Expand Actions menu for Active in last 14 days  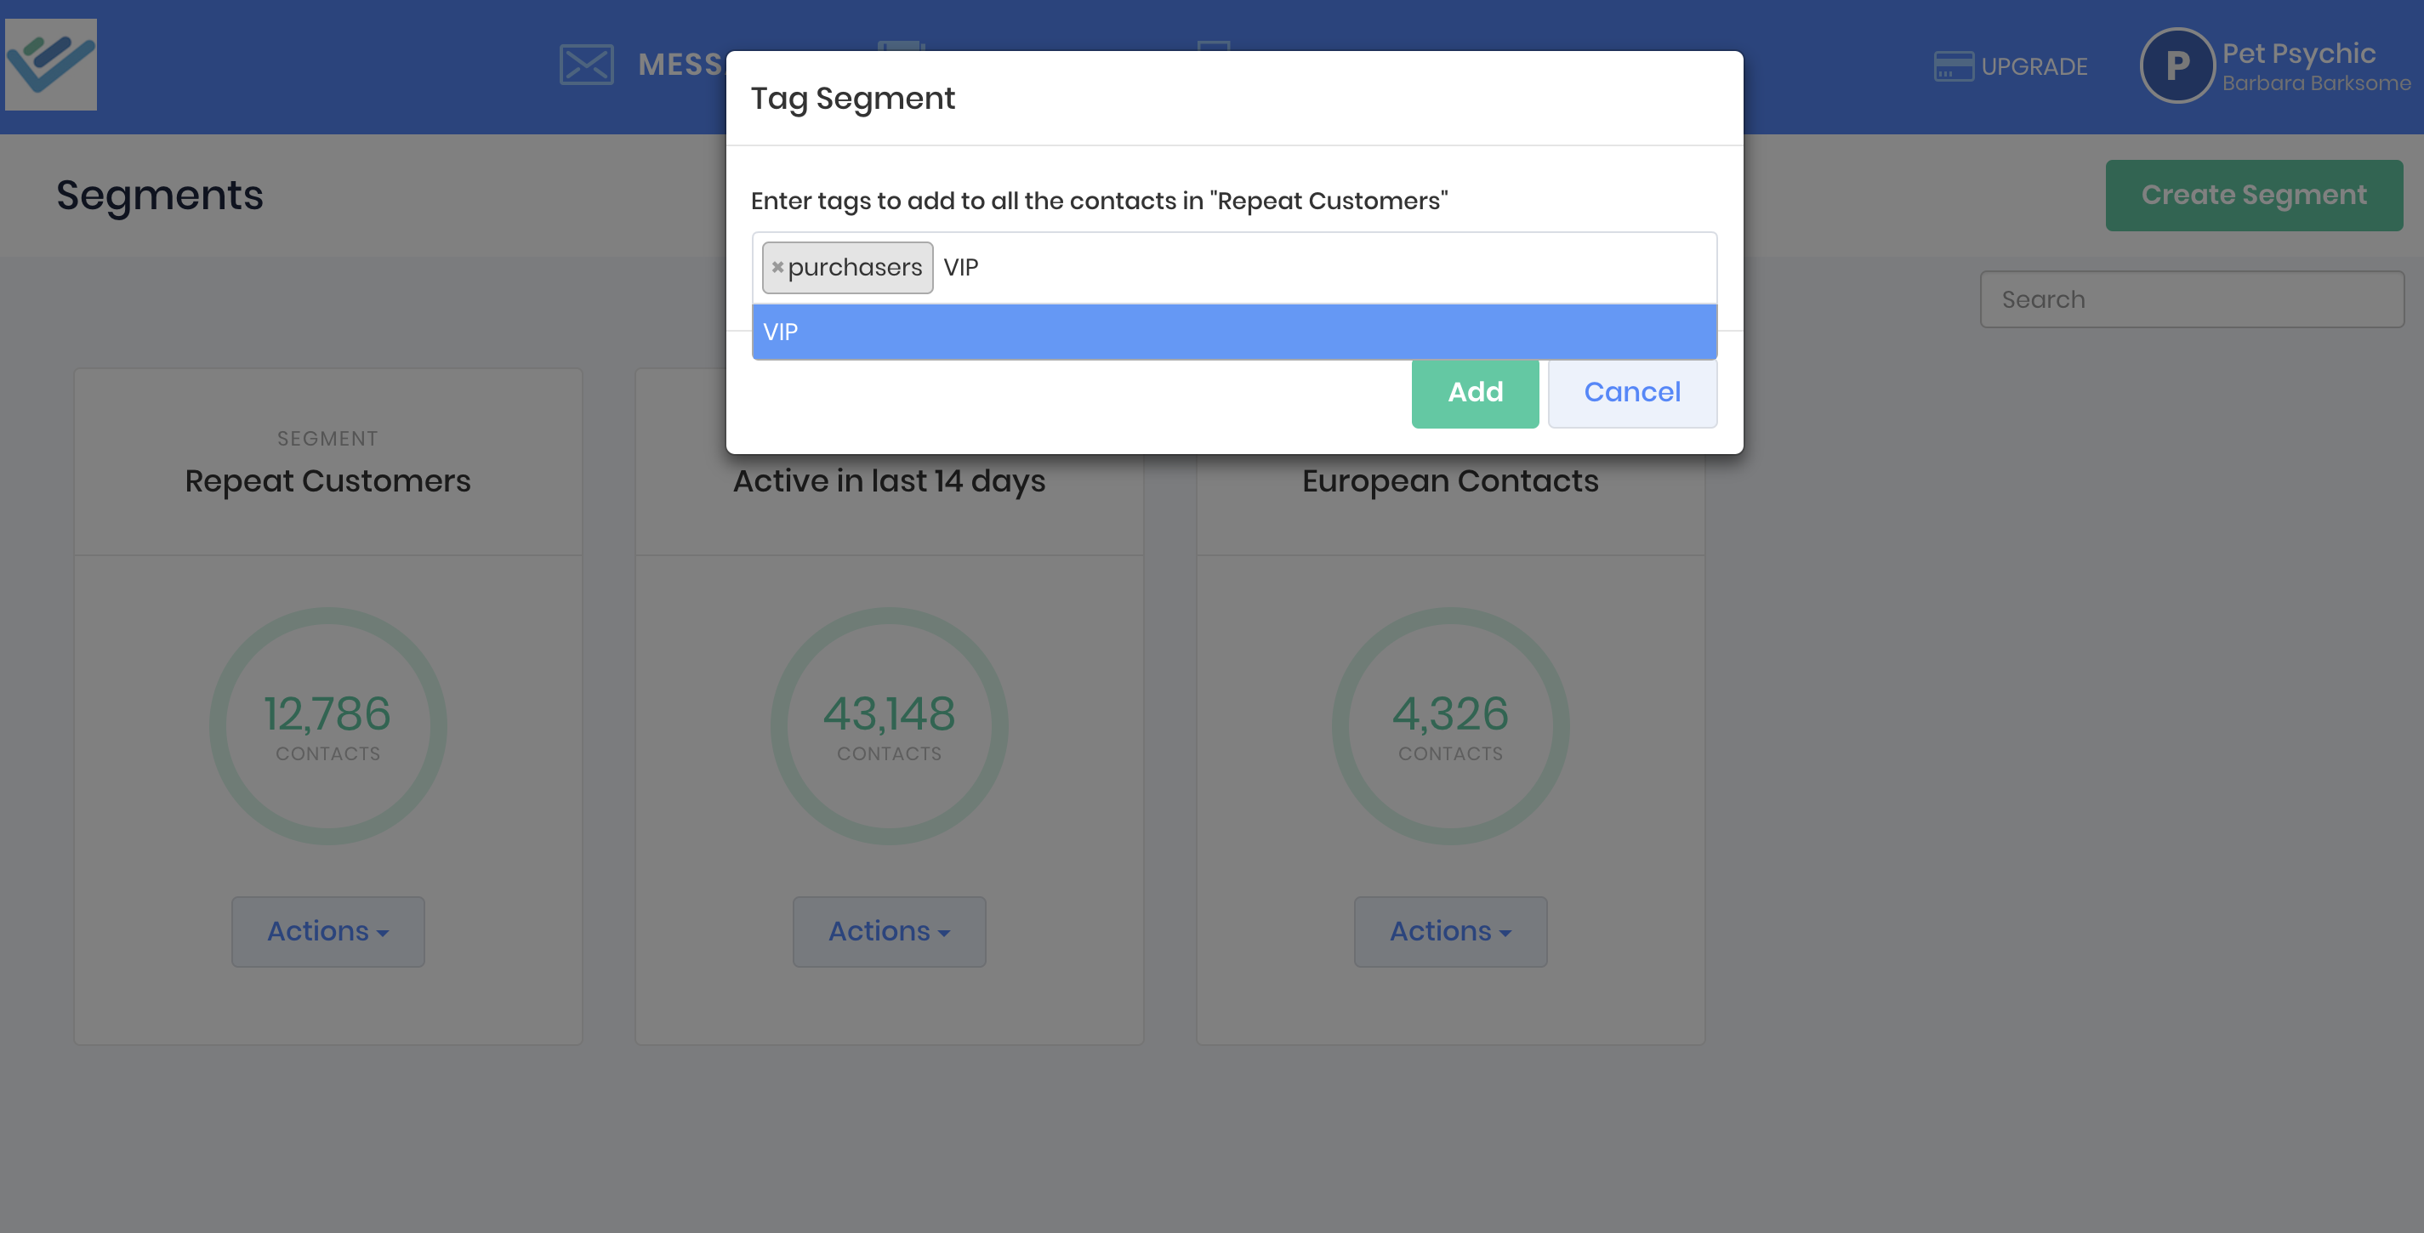click(x=888, y=931)
